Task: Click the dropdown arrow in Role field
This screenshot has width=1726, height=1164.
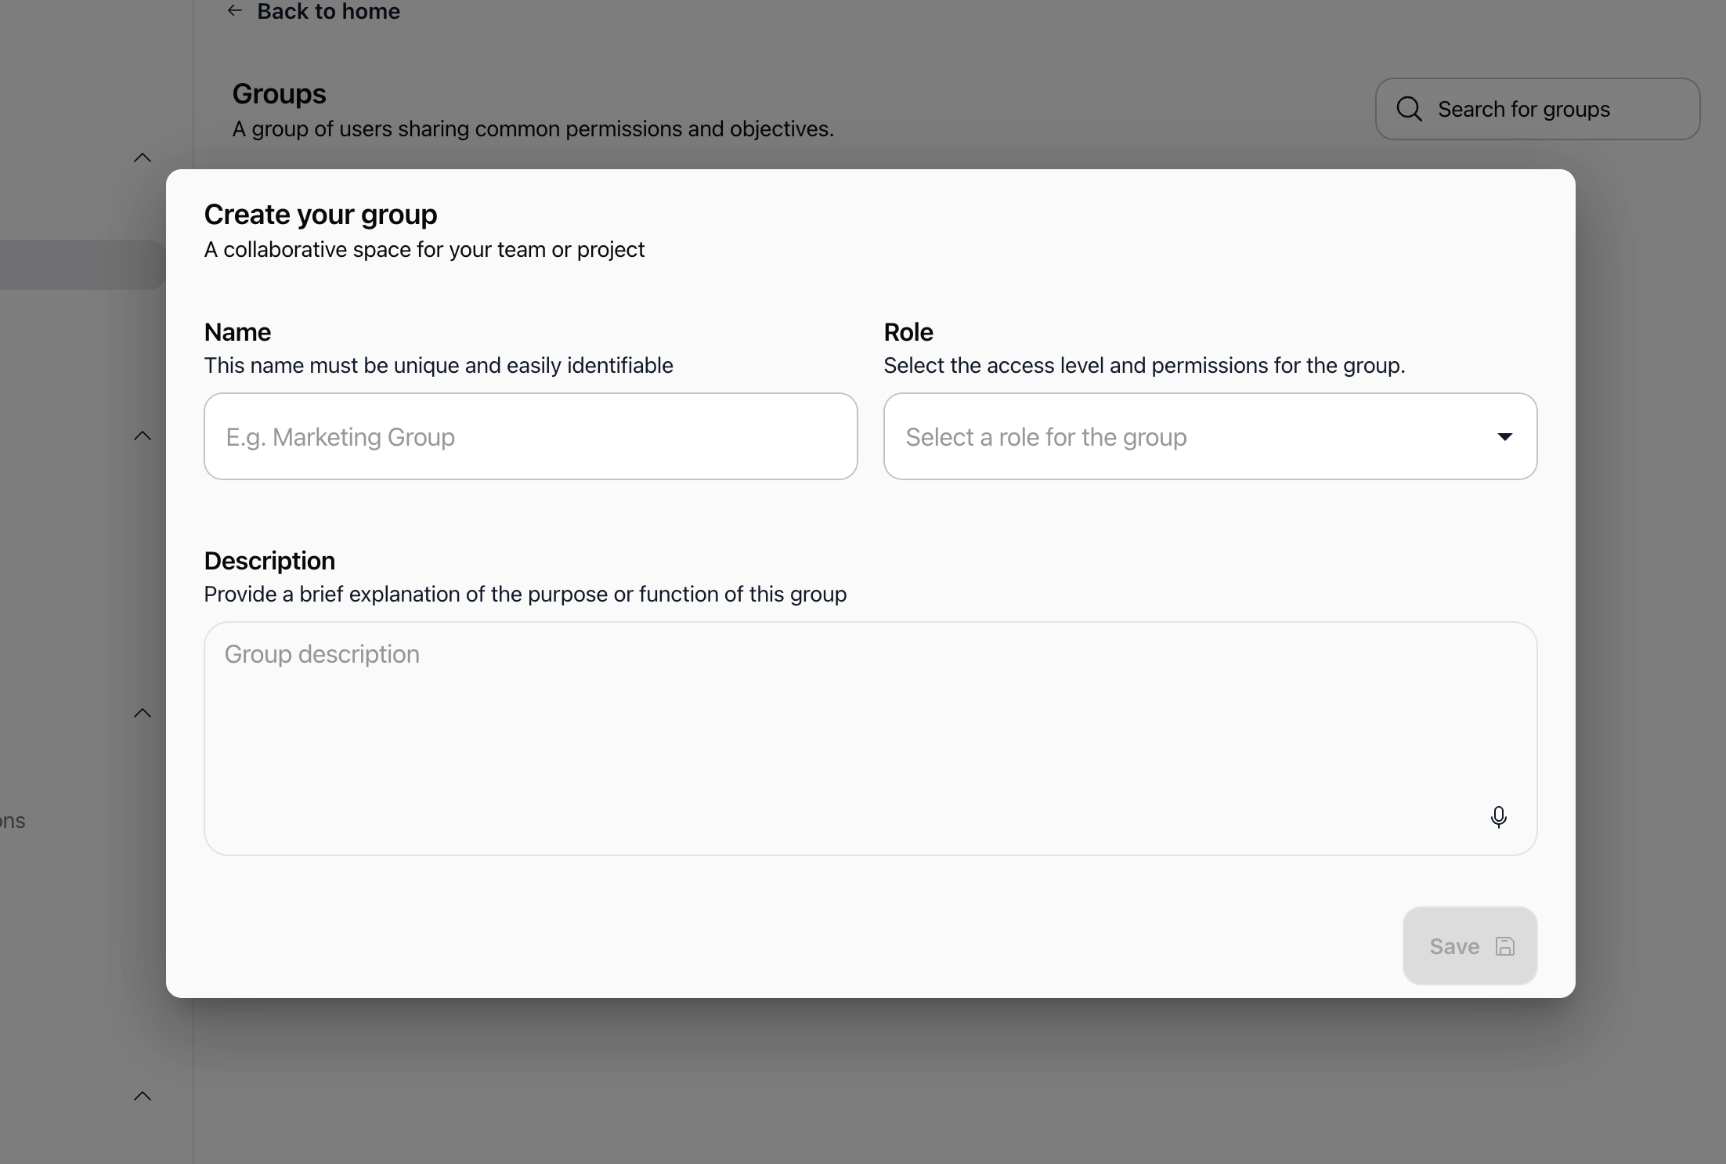Action: pos(1504,437)
